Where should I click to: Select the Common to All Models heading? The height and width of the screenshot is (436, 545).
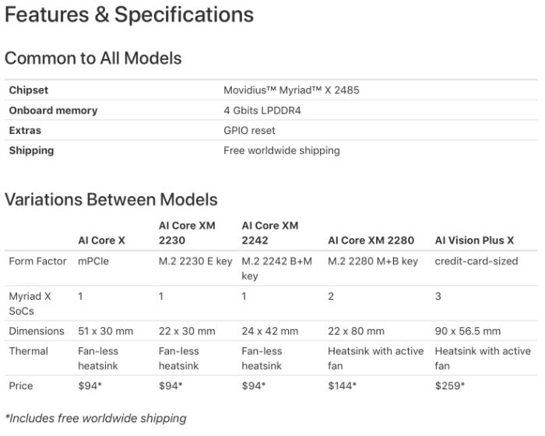coord(93,58)
